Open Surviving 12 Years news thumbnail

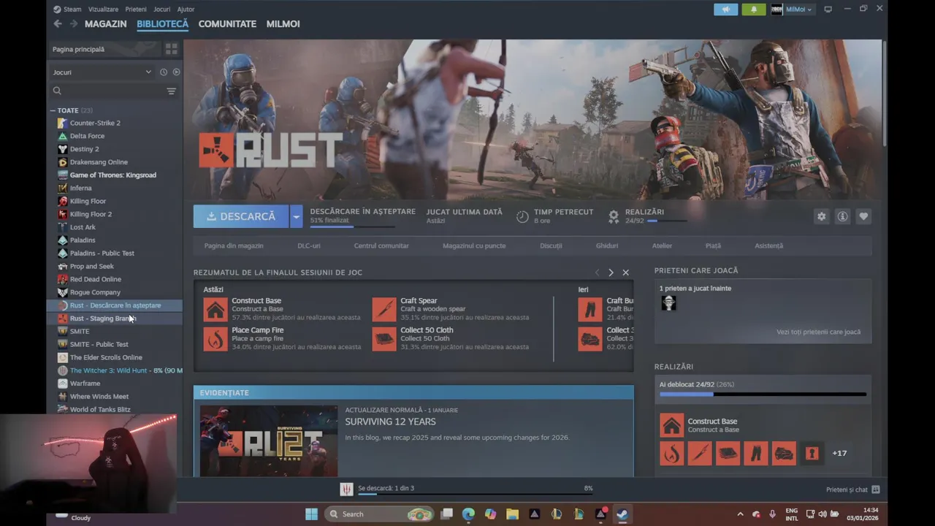point(269,441)
